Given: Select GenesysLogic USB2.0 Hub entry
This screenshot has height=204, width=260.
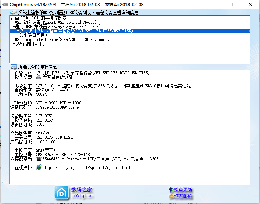Looking at the screenshot, I should 58,27.
